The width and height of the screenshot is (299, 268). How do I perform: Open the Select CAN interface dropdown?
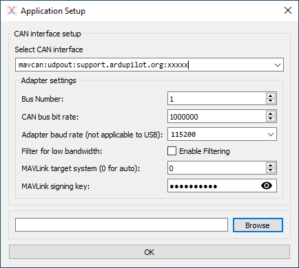tap(278, 65)
